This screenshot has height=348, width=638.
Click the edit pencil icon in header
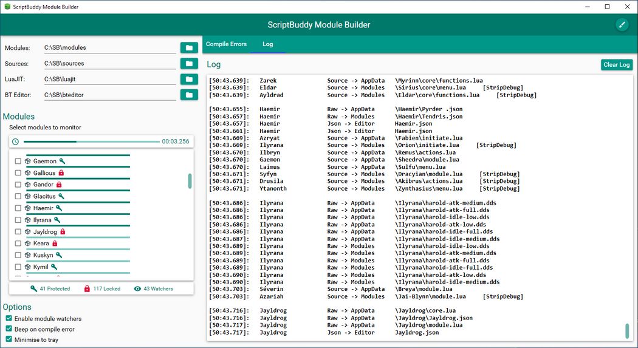point(622,24)
